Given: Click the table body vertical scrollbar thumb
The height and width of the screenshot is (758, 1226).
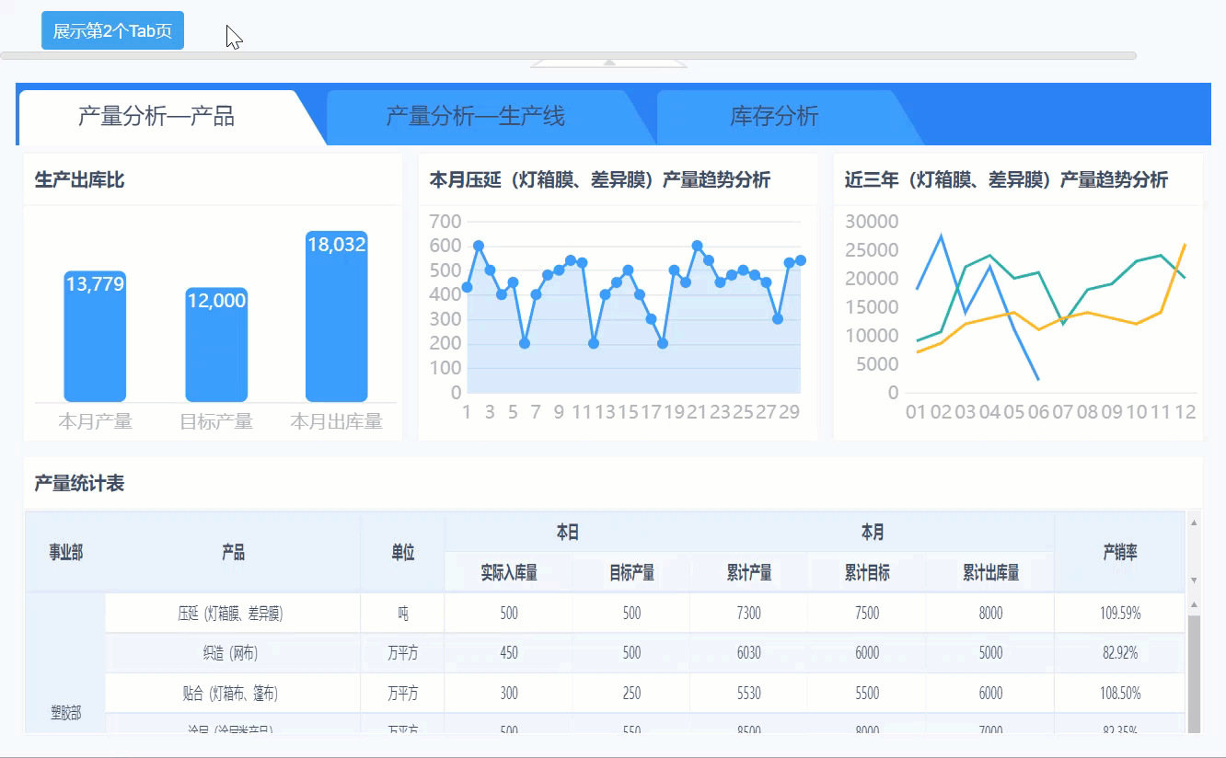Looking at the screenshot, I should pos(1194,673).
